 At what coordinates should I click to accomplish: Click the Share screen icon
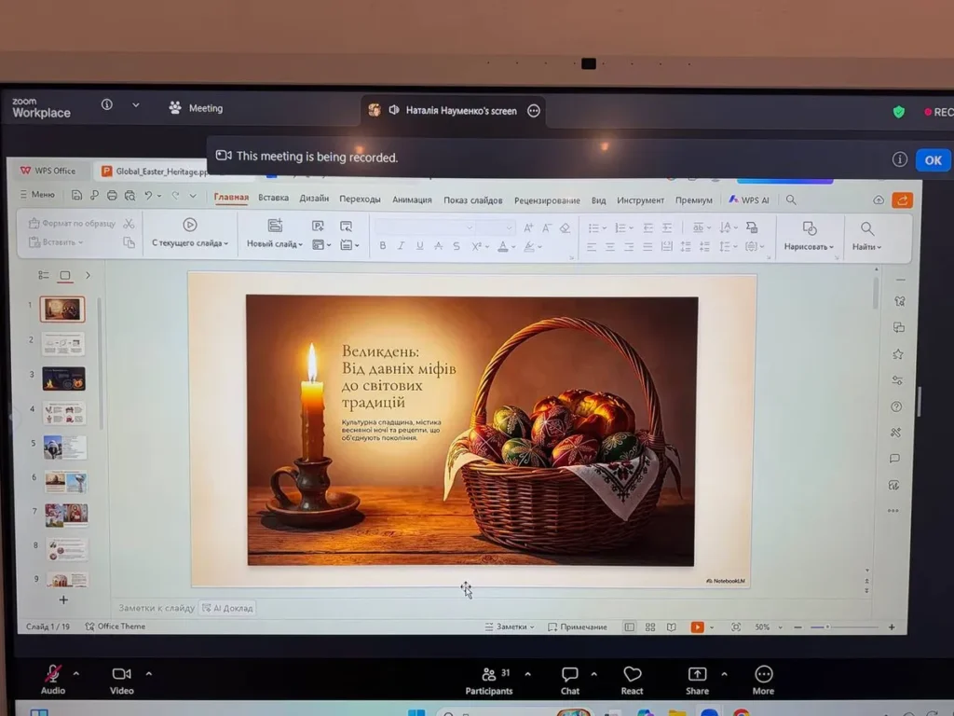pyautogui.click(x=697, y=675)
